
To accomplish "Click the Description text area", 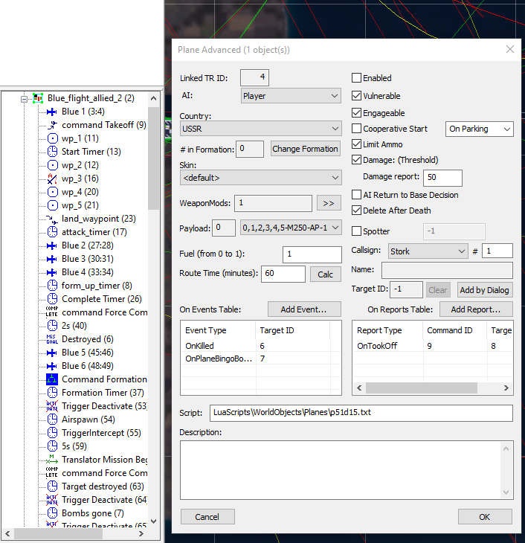I will (x=347, y=470).
